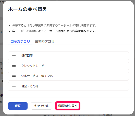Click the note starting with 各ユーザーの権限
The height and width of the screenshot is (116, 135).
click(55, 31)
